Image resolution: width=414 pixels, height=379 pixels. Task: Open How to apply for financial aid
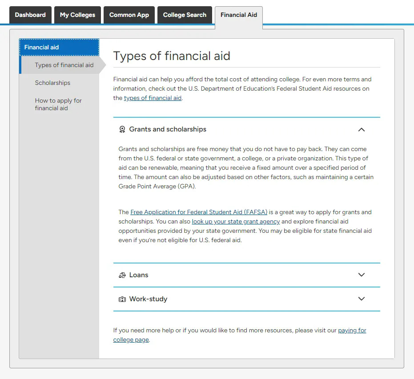[58, 104]
